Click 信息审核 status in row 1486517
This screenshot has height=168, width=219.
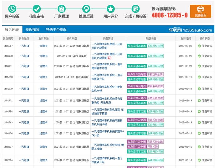[205, 46]
